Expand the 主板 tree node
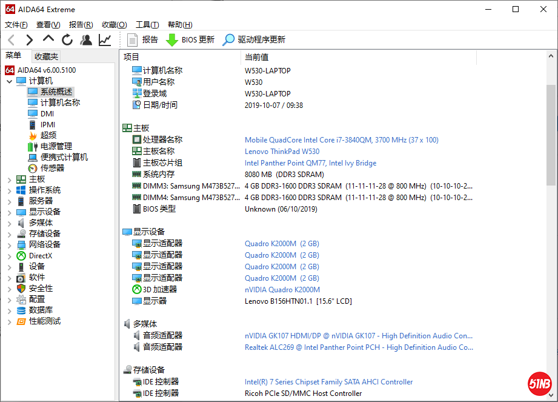The width and height of the screenshot is (558, 402). click(x=9, y=179)
